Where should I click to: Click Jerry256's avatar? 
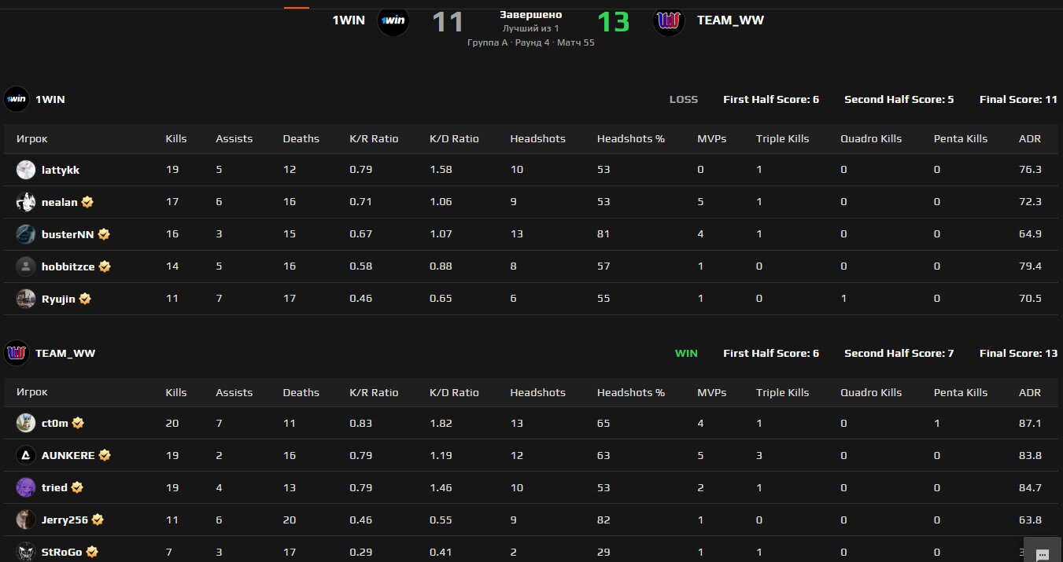(26, 520)
